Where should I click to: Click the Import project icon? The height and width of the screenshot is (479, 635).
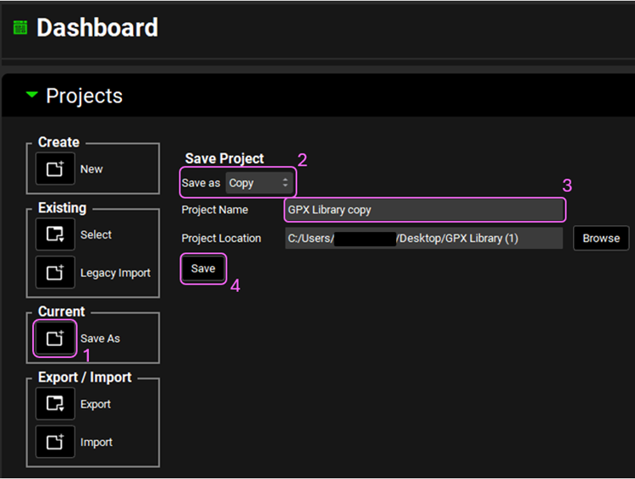pos(55,442)
